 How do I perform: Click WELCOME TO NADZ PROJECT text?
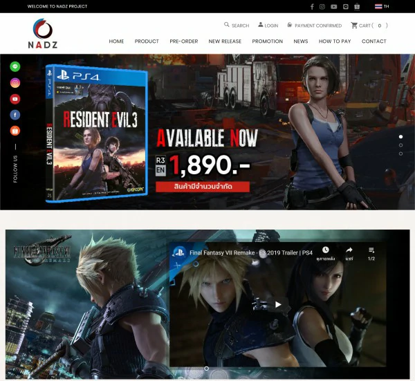click(x=57, y=6)
